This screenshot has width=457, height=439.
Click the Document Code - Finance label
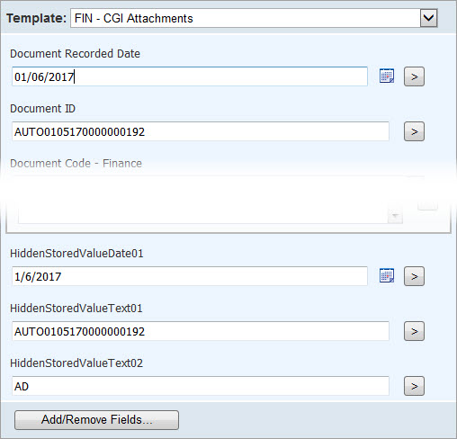pos(76,164)
